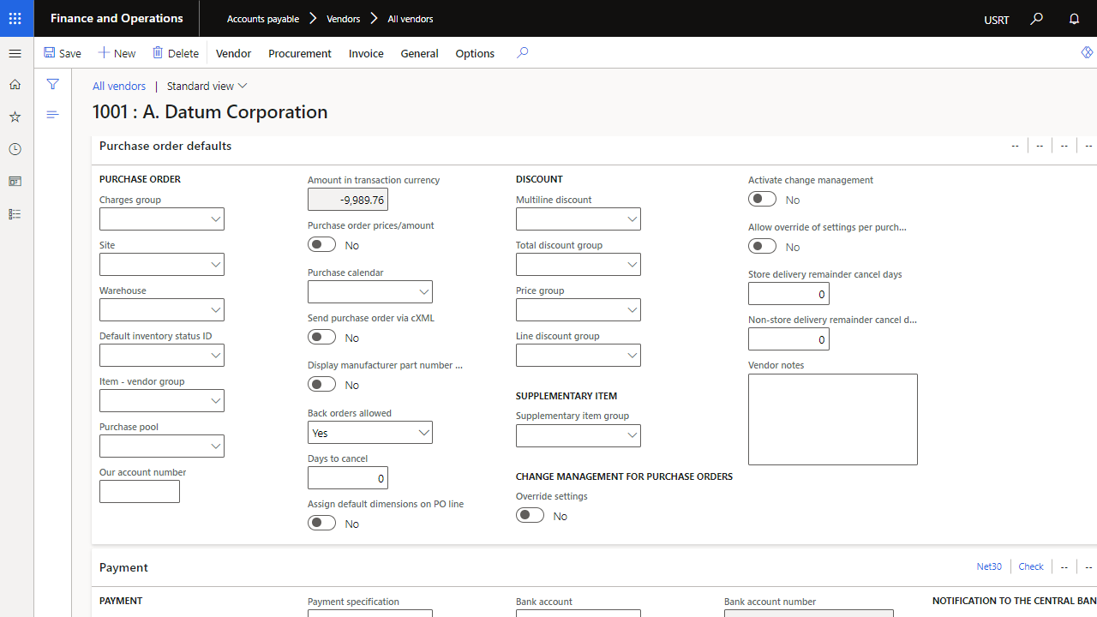This screenshot has width=1097, height=617.
Task: Show the list lines icon below the filter
Action: pos(52,115)
